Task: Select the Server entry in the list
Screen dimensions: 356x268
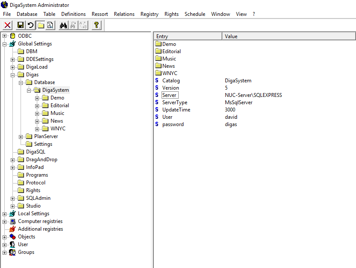Action: [x=169, y=95]
